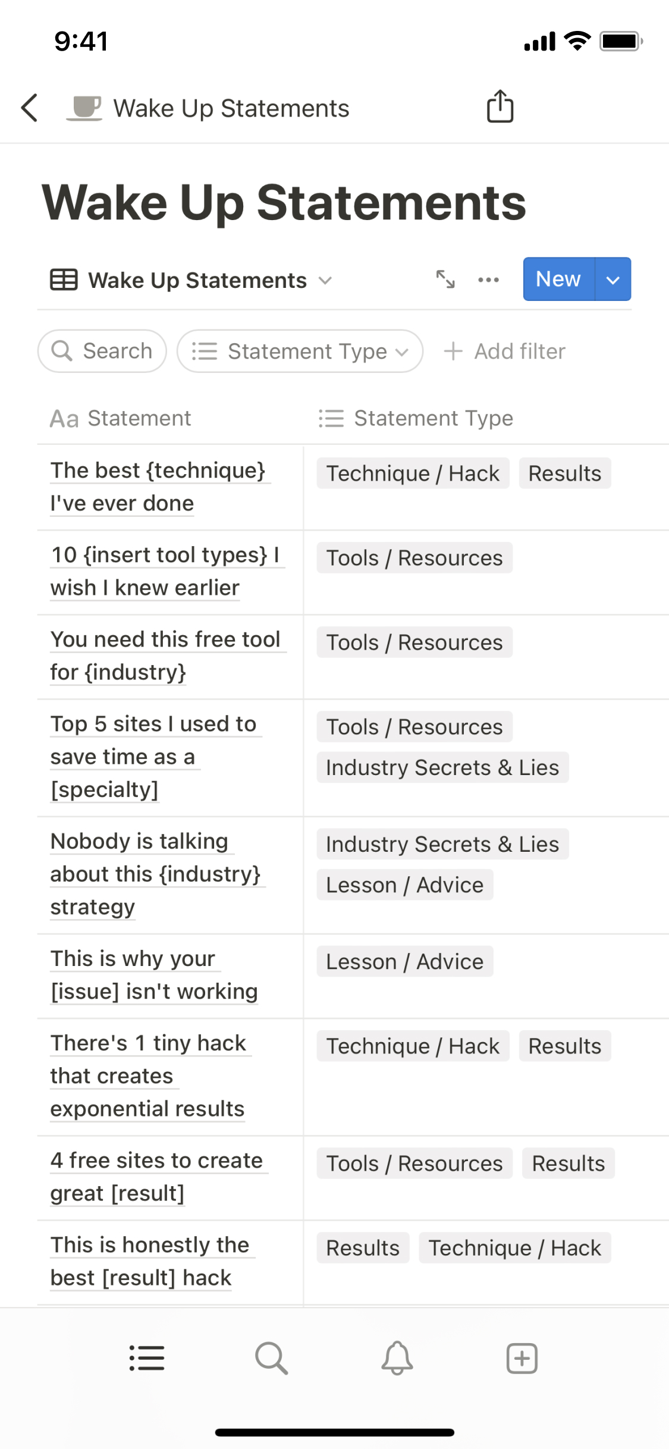Open Statement Type filter dropdown
Screen dimensions: 669x1449
point(300,352)
